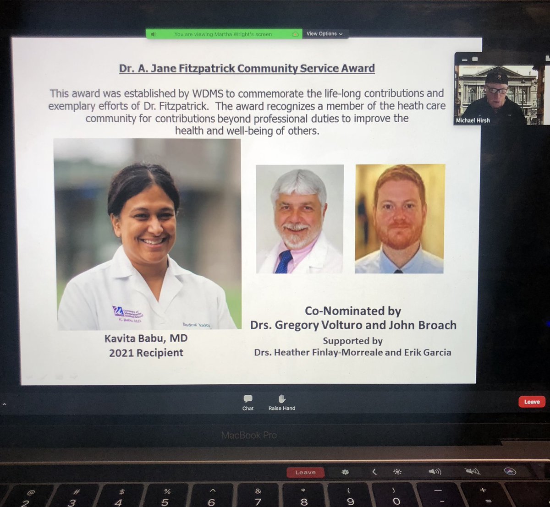Click the speaker icon in the sharing banner
550x507 pixels.
click(154, 34)
